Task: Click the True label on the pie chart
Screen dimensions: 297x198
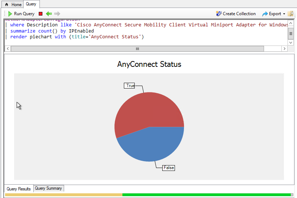Action: 129,86
